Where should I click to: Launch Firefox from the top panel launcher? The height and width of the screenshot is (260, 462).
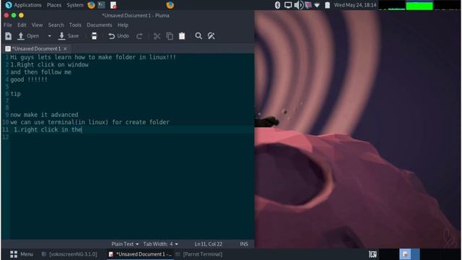pyautogui.click(x=92, y=5)
